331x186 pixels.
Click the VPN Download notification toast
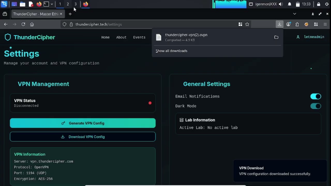(280, 171)
